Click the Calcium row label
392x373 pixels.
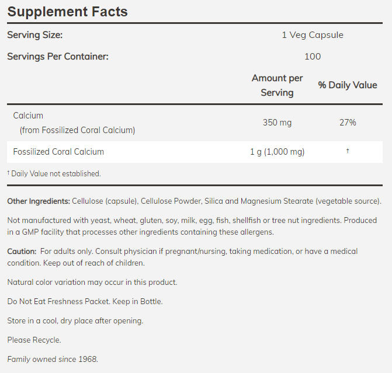(28, 116)
